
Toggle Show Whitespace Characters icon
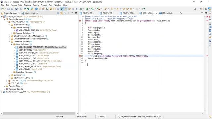click(77, 9)
